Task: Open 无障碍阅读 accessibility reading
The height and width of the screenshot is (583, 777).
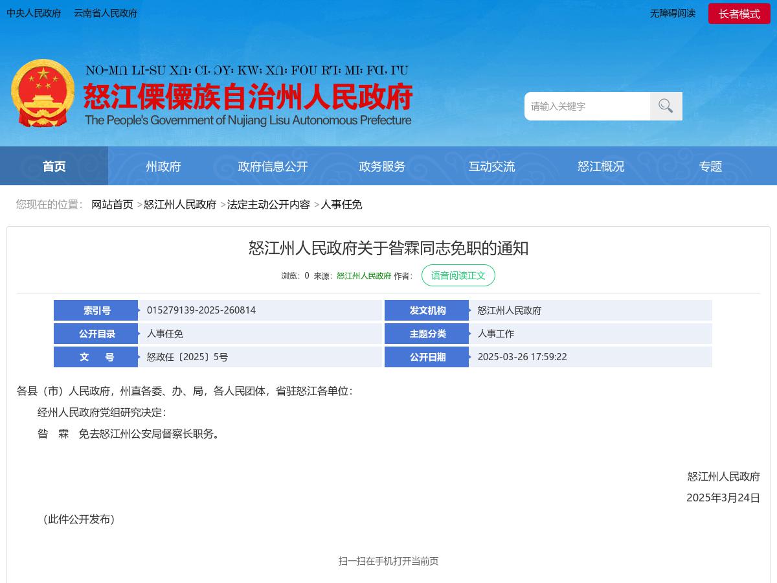Action: (x=673, y=13)
